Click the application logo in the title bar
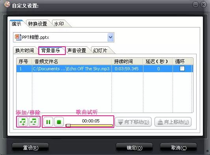 pos(7,4)
